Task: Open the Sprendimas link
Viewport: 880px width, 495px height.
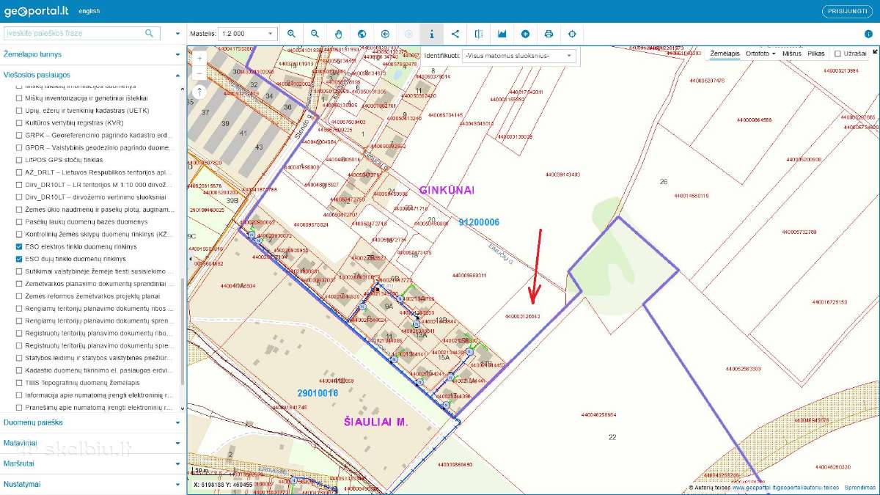Action: coord(860,487)
